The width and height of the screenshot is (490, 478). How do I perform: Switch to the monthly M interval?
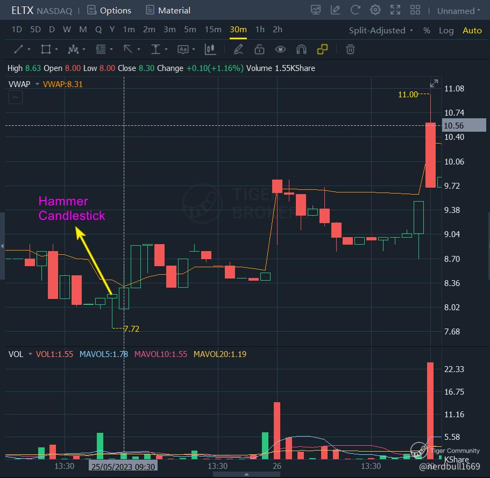pyautogui.click(x=83, y=30)
